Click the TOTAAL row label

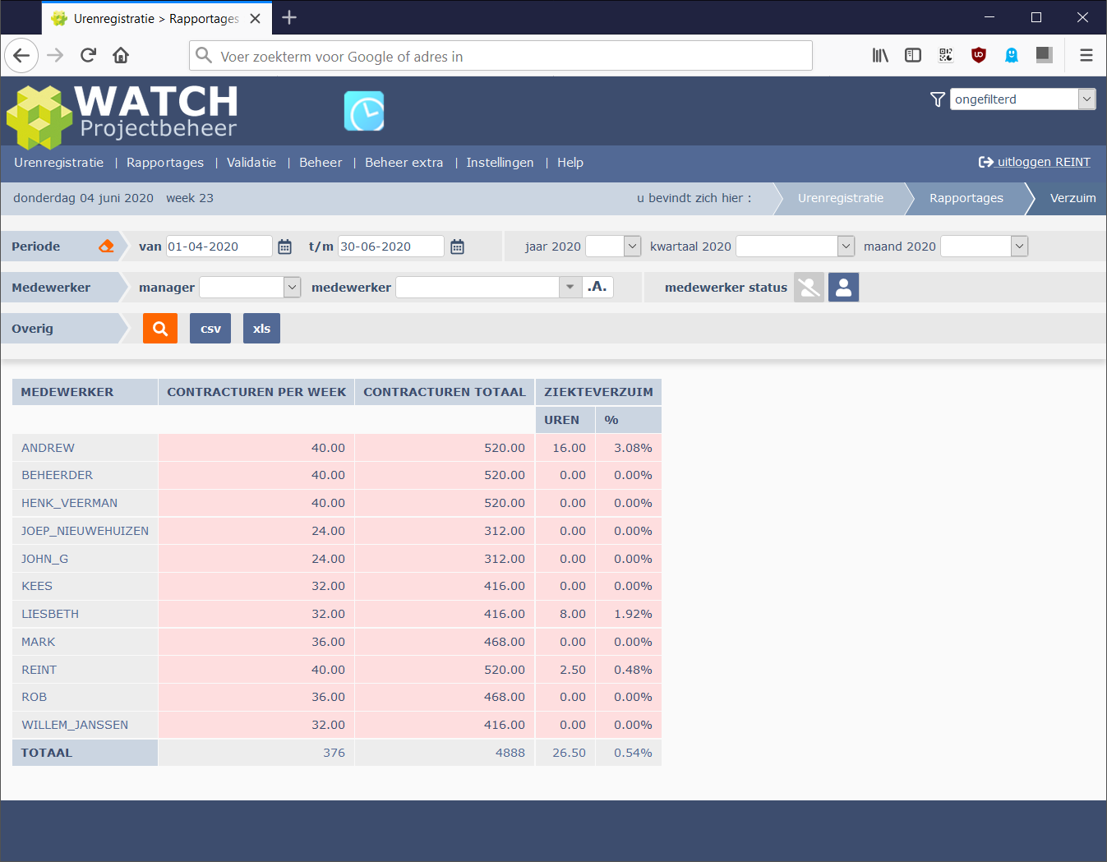47,753
